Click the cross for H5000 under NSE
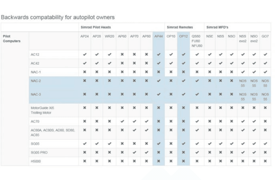 (x=210, y=161)
